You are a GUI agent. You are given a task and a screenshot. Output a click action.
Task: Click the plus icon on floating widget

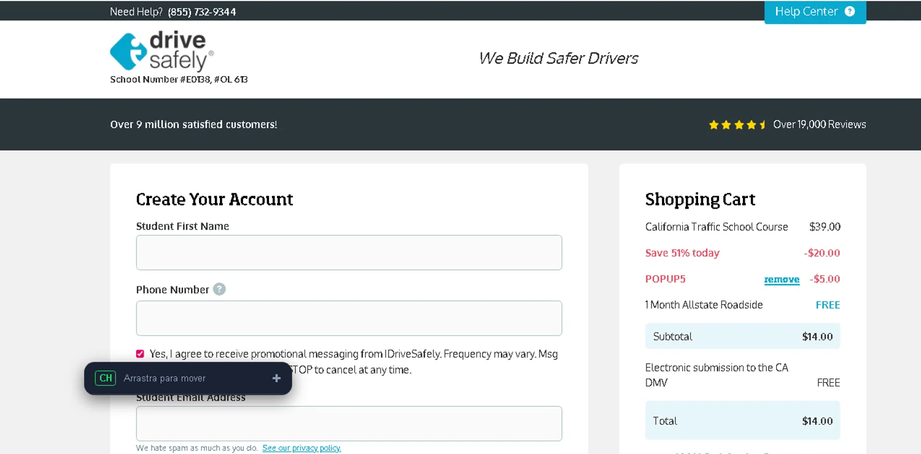point(276,378)
